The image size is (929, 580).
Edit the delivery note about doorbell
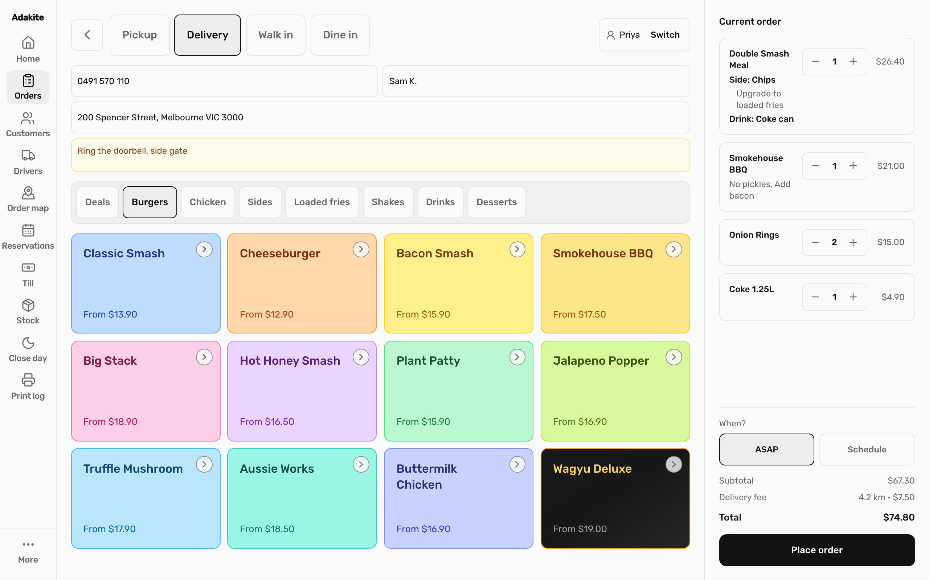pos(380,155)
